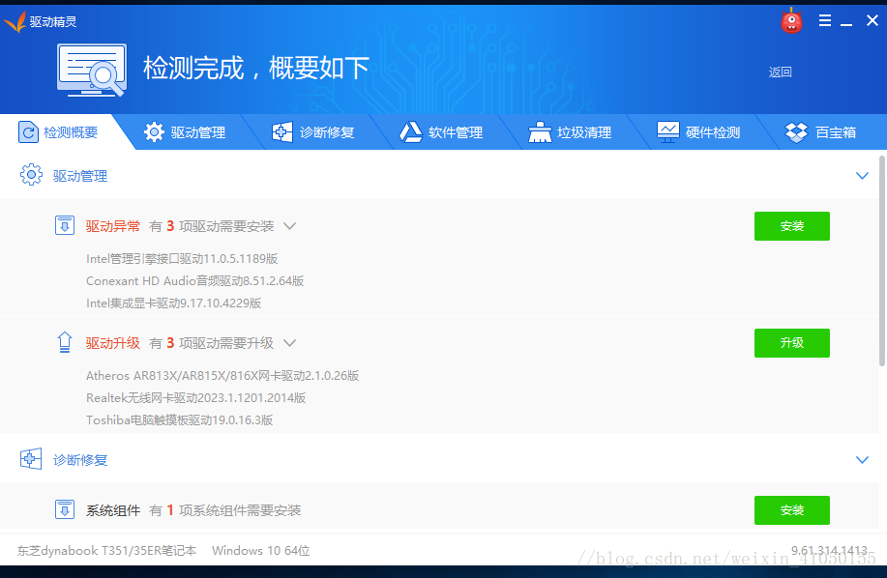This screenshot has width=887, height=578.
Task: Click the Windows 10 64位 status text
Action: (x=261, y=550)
